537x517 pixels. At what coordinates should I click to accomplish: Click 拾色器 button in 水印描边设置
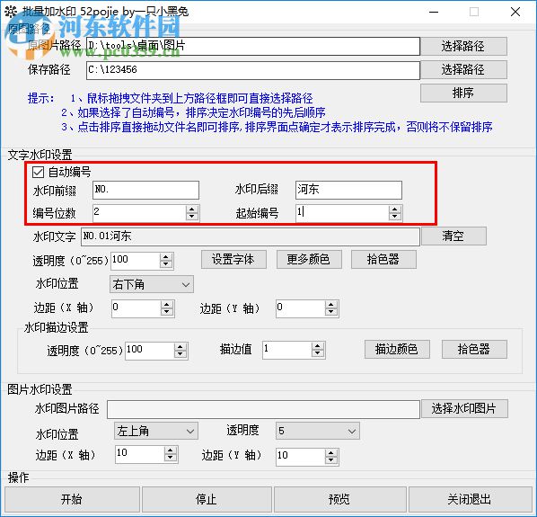pyautogui.click(x=474, y=350)
